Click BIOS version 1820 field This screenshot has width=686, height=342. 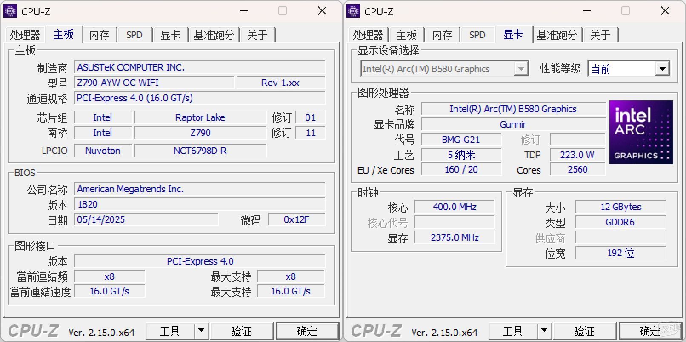(200, 204)
